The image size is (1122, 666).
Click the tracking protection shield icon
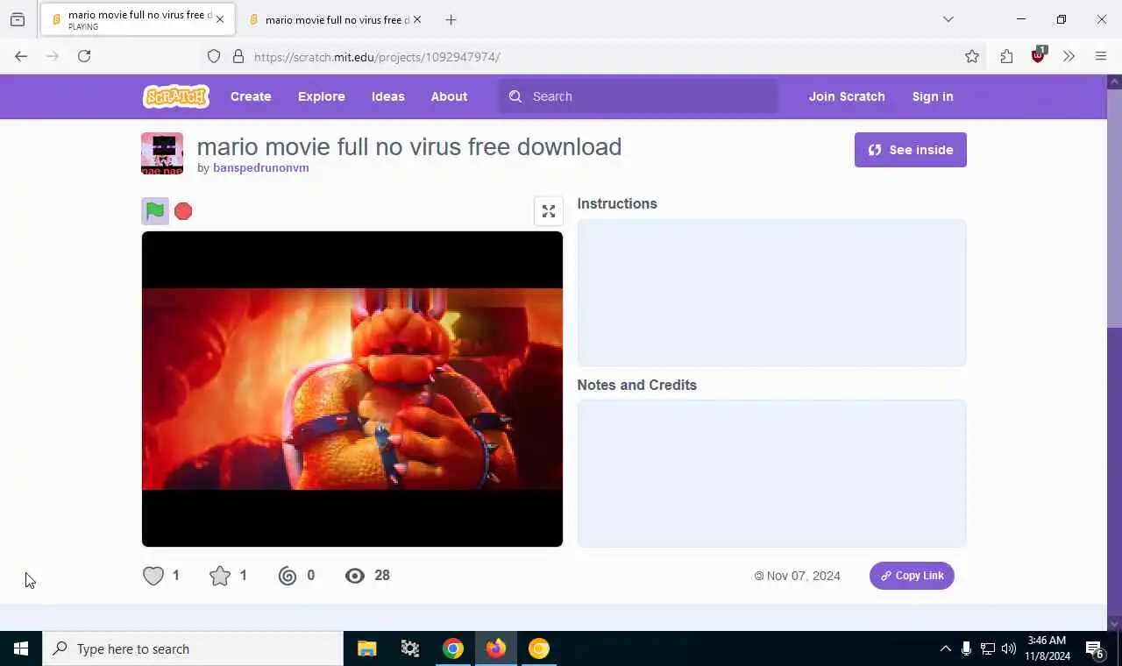coord(214,57)
